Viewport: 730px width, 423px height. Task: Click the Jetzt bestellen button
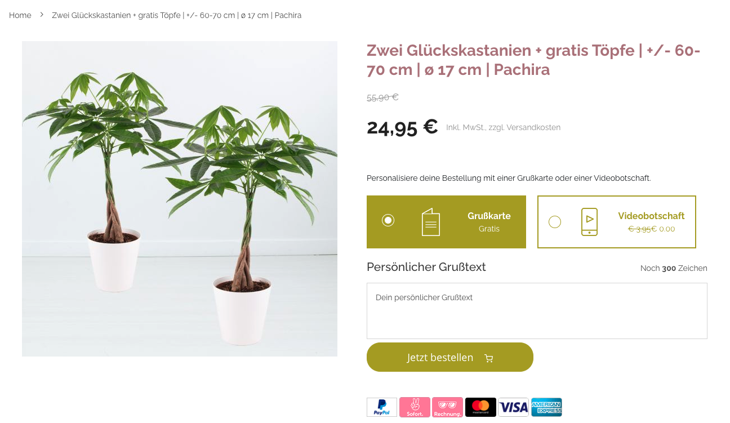coord(450,357)
